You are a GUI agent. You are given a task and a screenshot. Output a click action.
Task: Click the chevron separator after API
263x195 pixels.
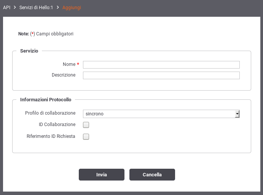point(15,7)
